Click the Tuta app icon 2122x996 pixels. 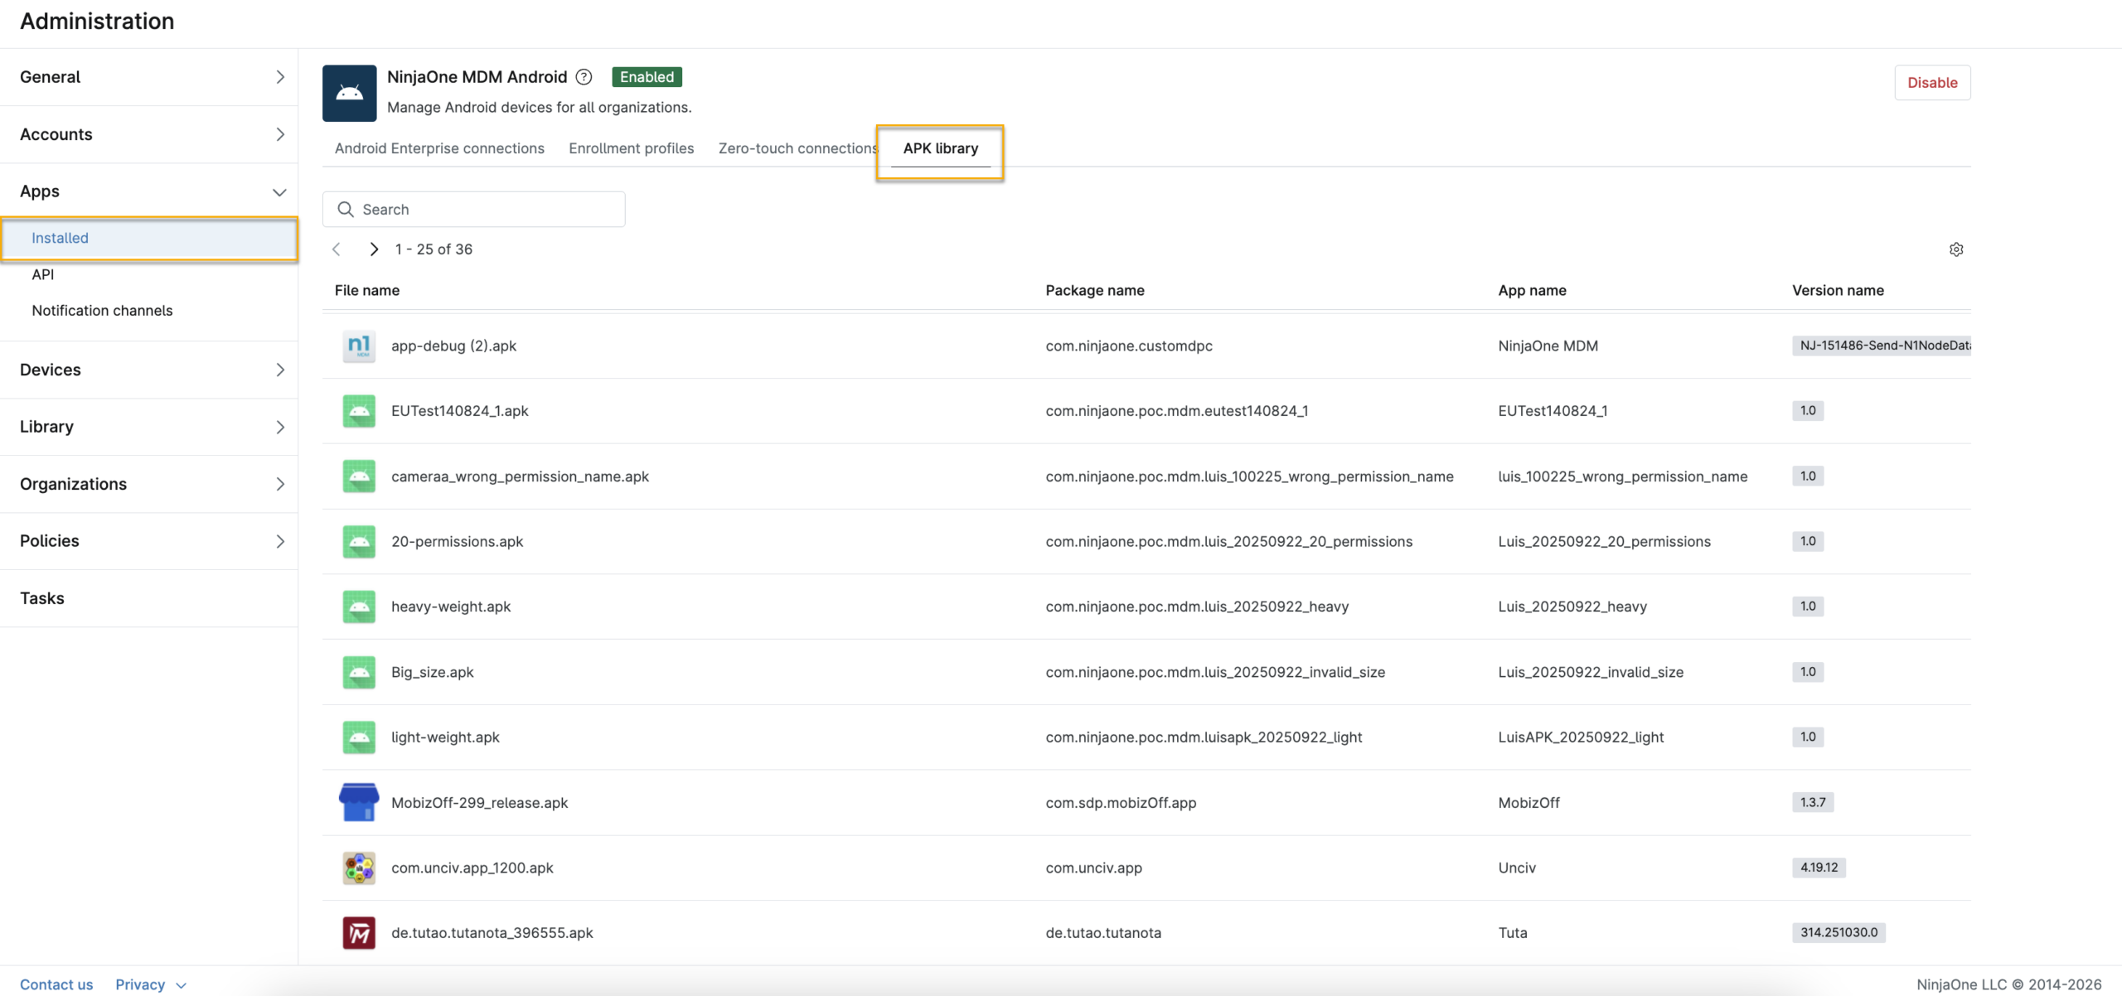coord(359,932)
